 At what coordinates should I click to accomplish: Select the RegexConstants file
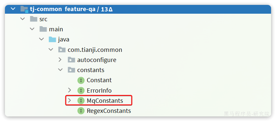(109, 111)
